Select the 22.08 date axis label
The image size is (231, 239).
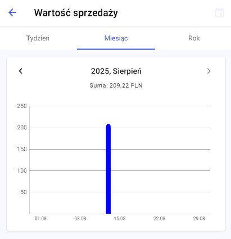click(160, 219)
